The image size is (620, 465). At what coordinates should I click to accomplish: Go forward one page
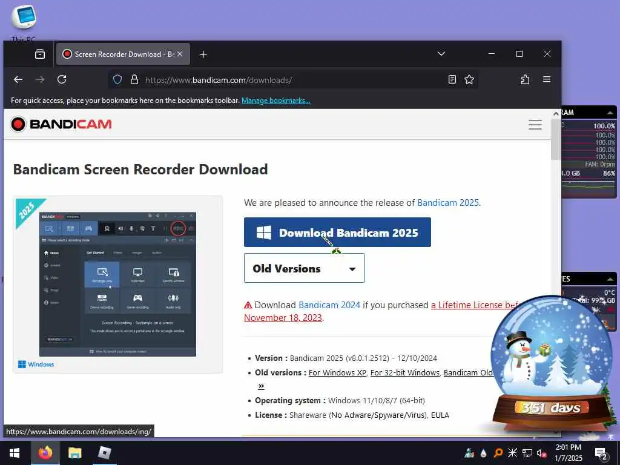pyautogui.click(x=40, y=79)
